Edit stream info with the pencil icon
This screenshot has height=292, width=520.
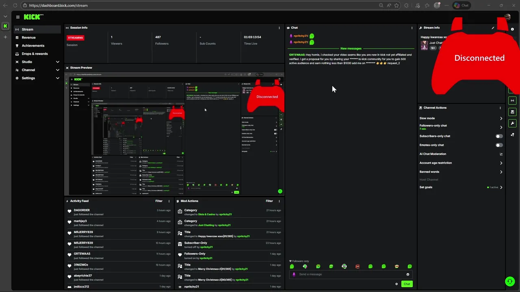pyautogui.click(x=493, y=28)
